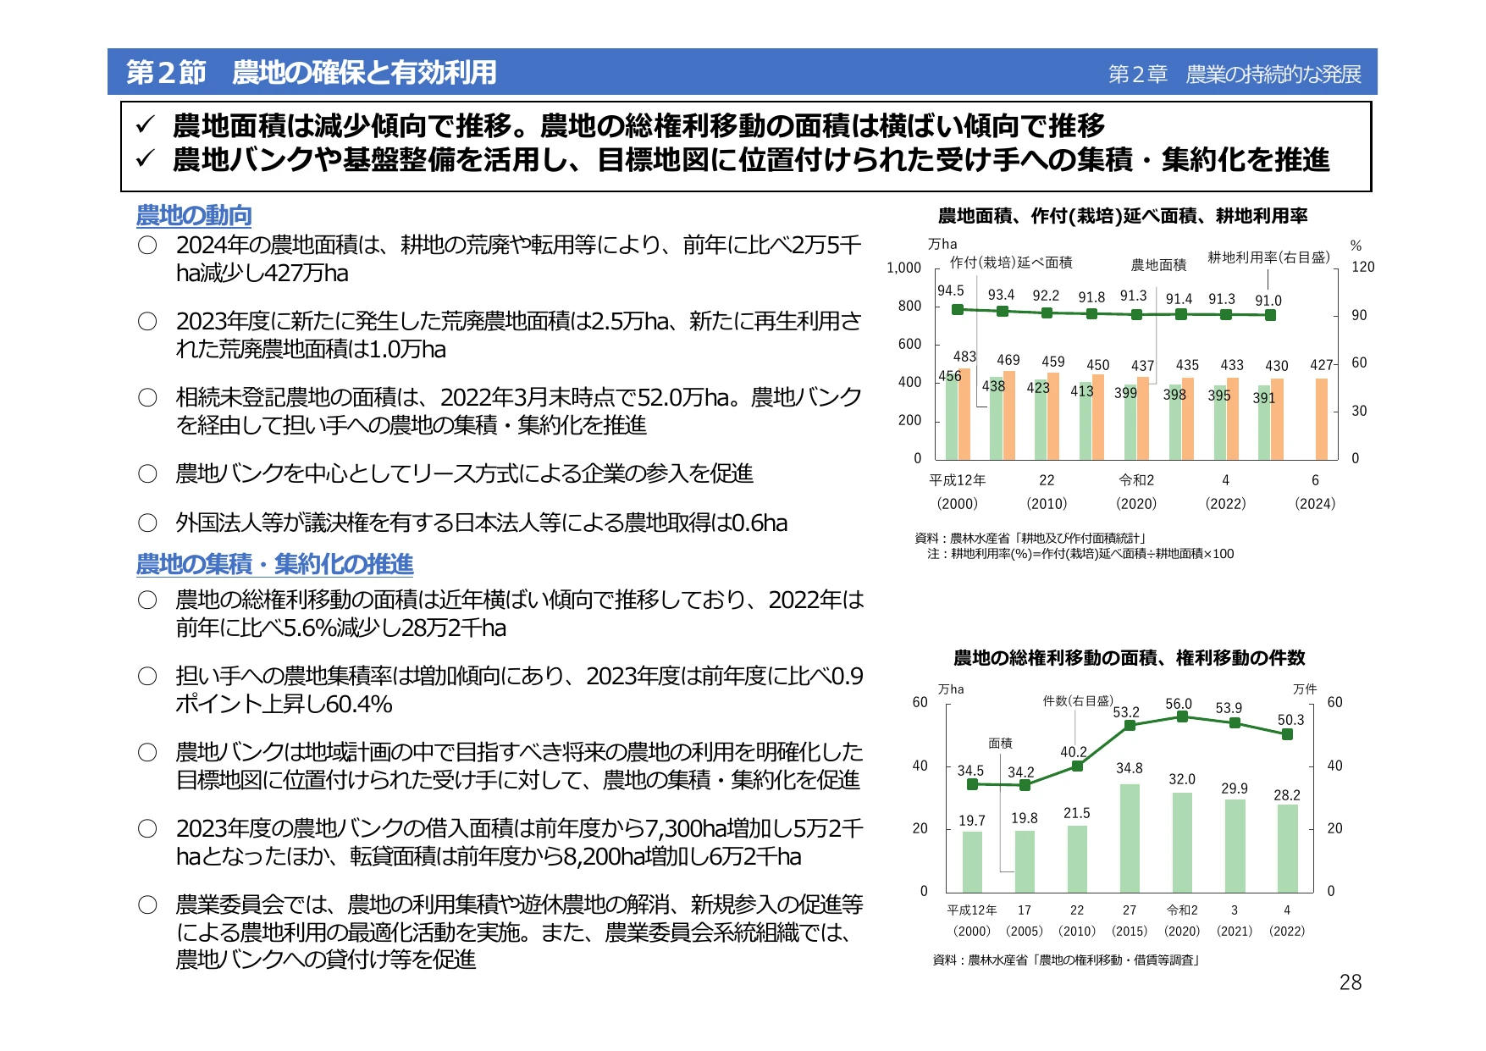Click the axis label (2005)

click(1025, 931)
